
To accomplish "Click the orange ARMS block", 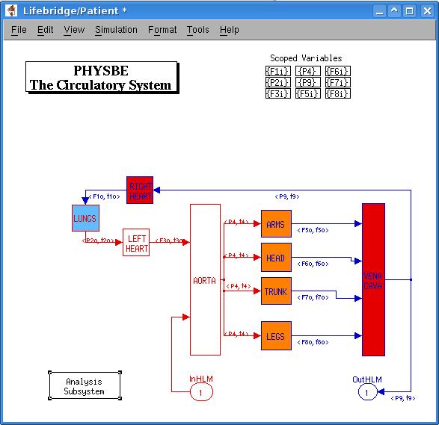I will coord(276,223).
